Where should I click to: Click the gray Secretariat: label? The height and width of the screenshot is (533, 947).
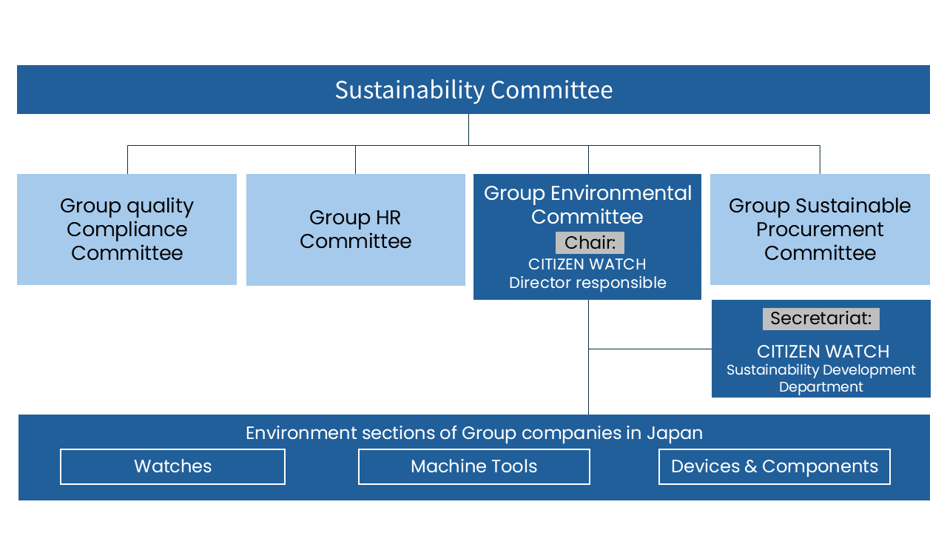click(x=821, y=319)
